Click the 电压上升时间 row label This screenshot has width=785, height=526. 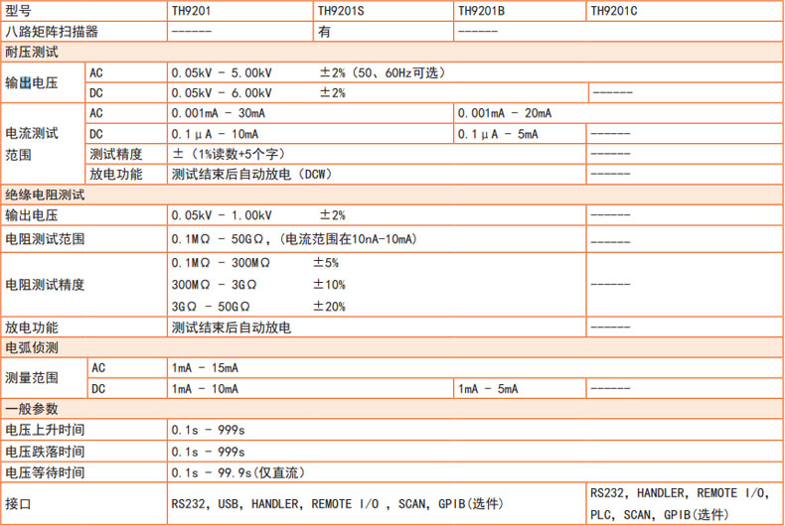pyautogui.click(x=45, y=430)
